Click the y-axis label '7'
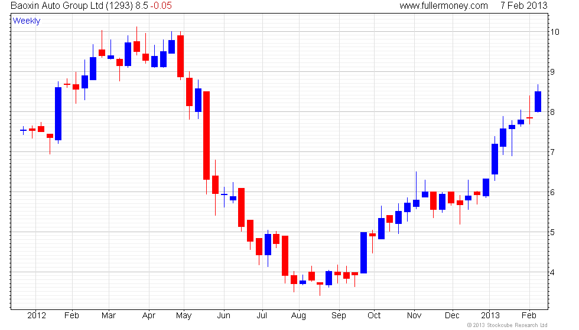Screen dimensions: 579x330 (552, 152)
